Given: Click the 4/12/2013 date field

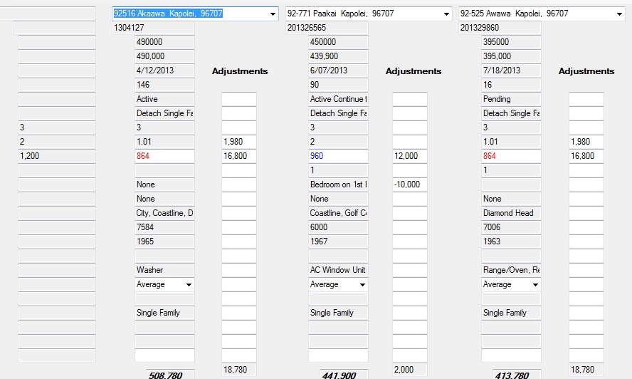Looking at the screenshot, I should 164,71.
